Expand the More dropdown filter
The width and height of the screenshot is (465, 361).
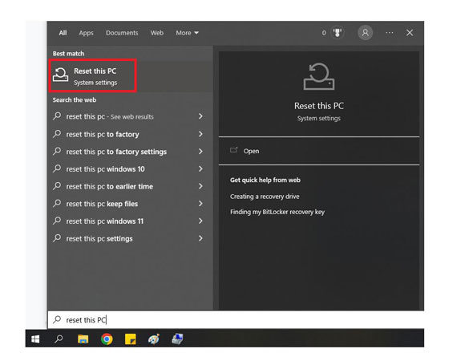coord(187,33)
